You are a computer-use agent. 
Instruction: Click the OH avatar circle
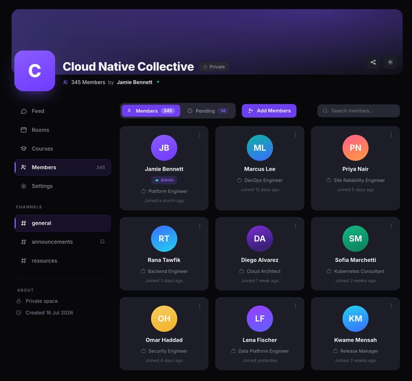pos(164,319)
